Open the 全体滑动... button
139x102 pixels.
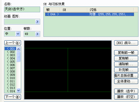(x=126, y=81)
